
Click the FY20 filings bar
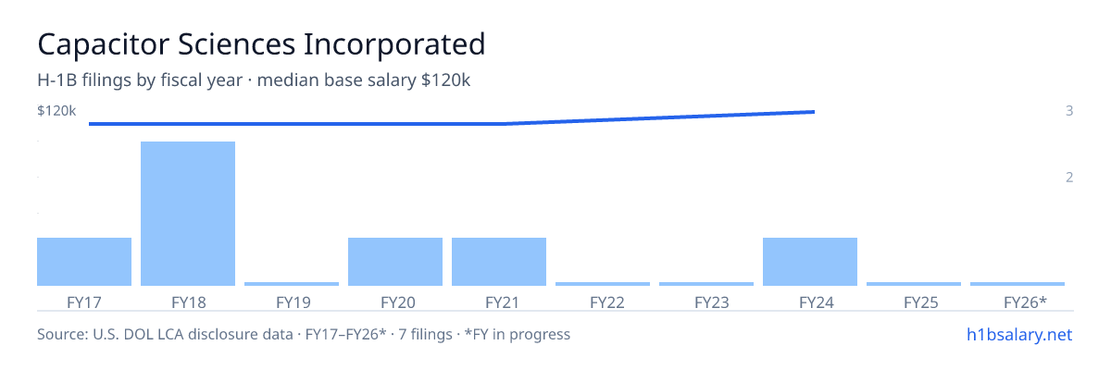[395, 262]
